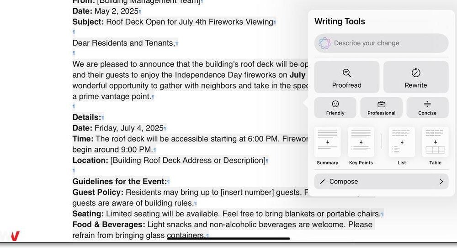457x251 pixels.
Task: Click the Writing Tools panel title
Action: click(340, 21)
